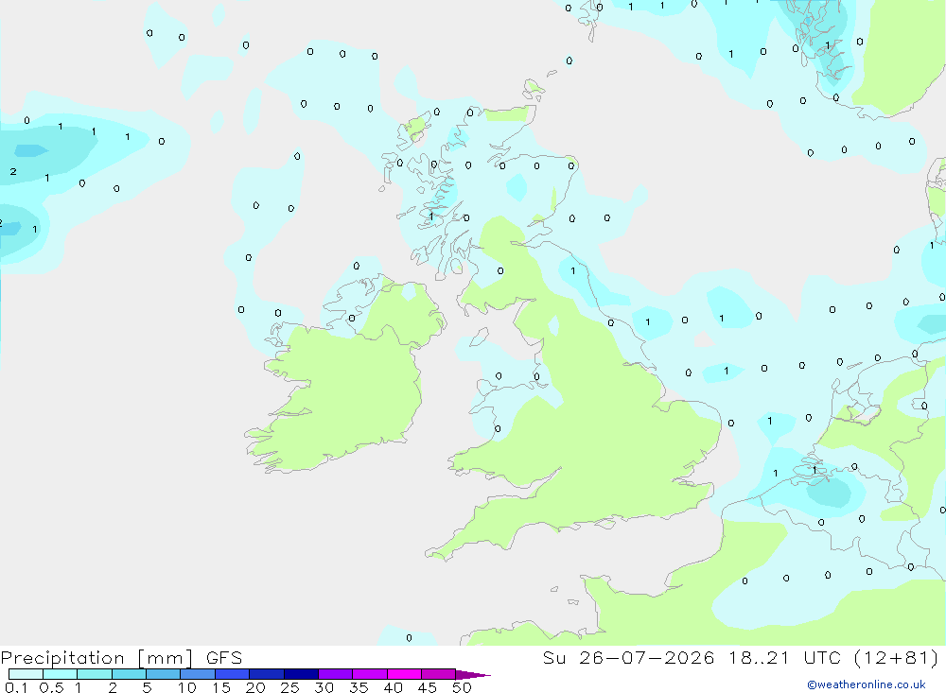Click the 0.1–0.5 mm palest cyan legend swatch
946x693 pixels.
click(26, 674)
